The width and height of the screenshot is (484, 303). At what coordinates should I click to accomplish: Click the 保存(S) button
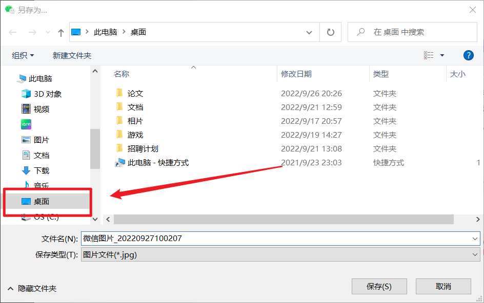[x=379, y=287]
